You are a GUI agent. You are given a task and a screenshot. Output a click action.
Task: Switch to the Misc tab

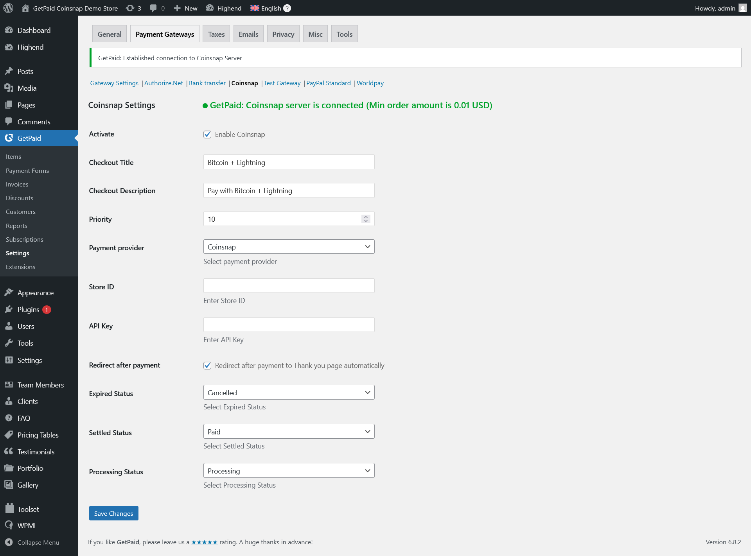point(315,34)
